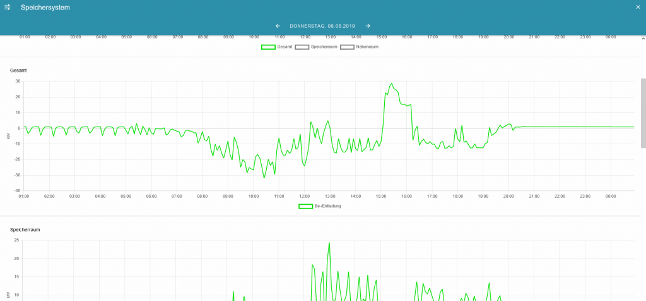Toggle the Nebenraum legend series
The width and height of the screenshot is (646, 301).
tap(359, 47)
